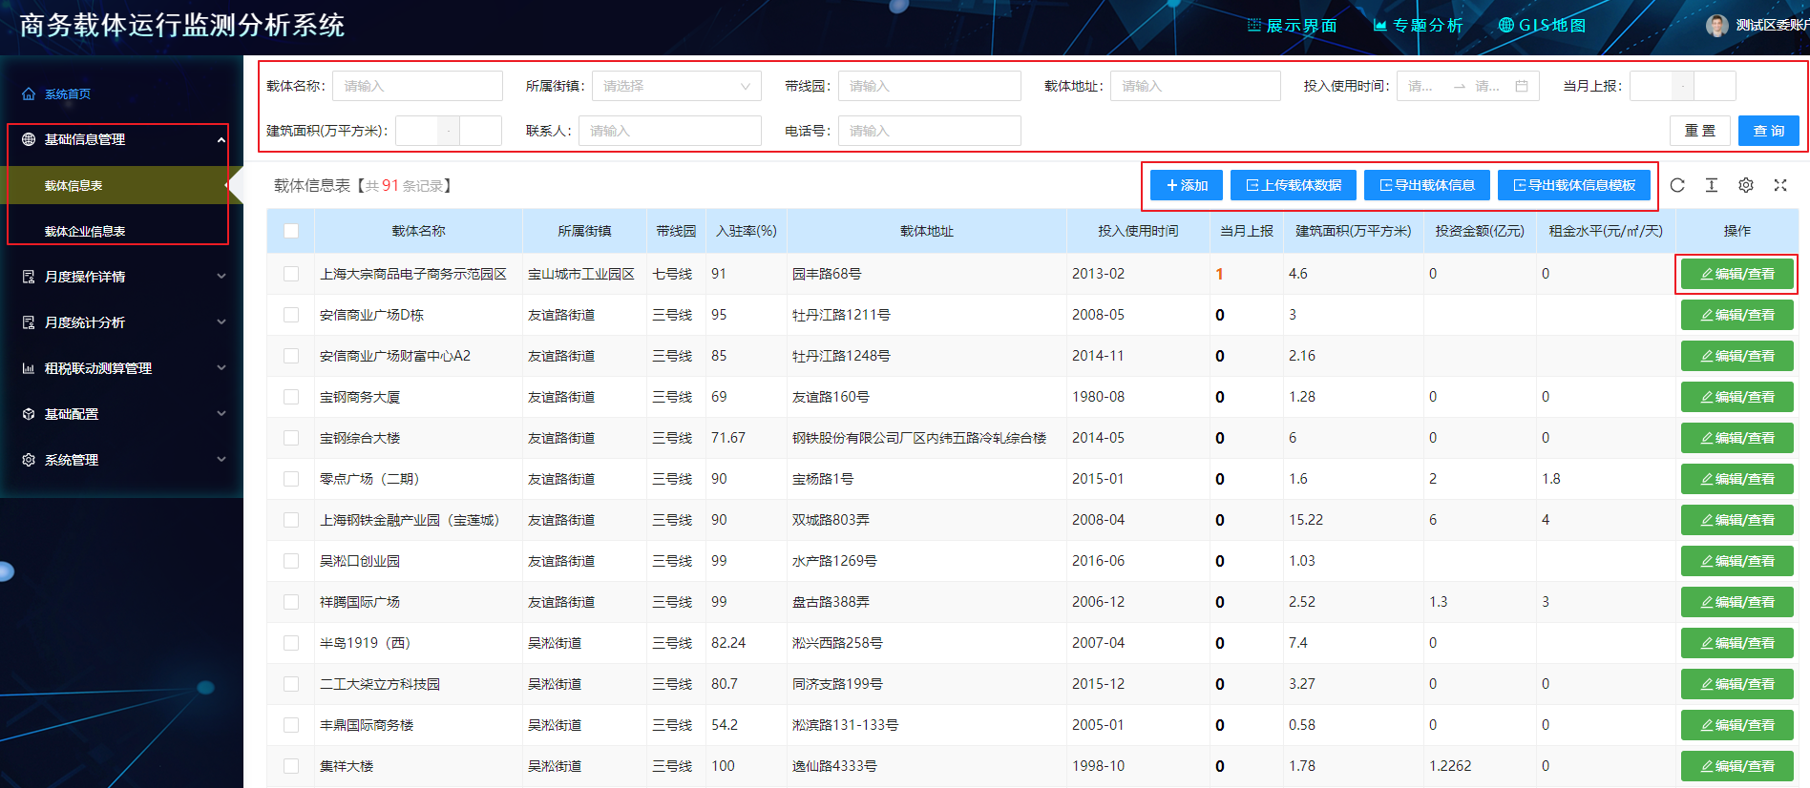This screenshot has width=1810, height=788.
Task: Open the GIS地图 globe link
Action: coord(1542,26)
